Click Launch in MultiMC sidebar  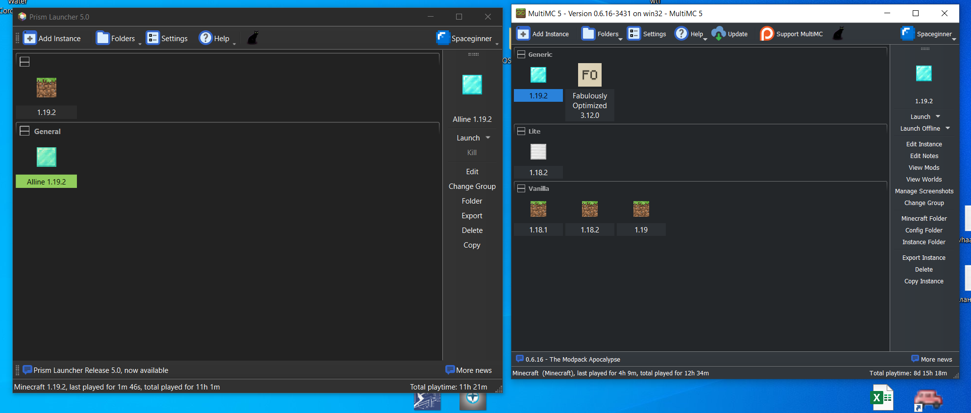[x=921, y=117]
